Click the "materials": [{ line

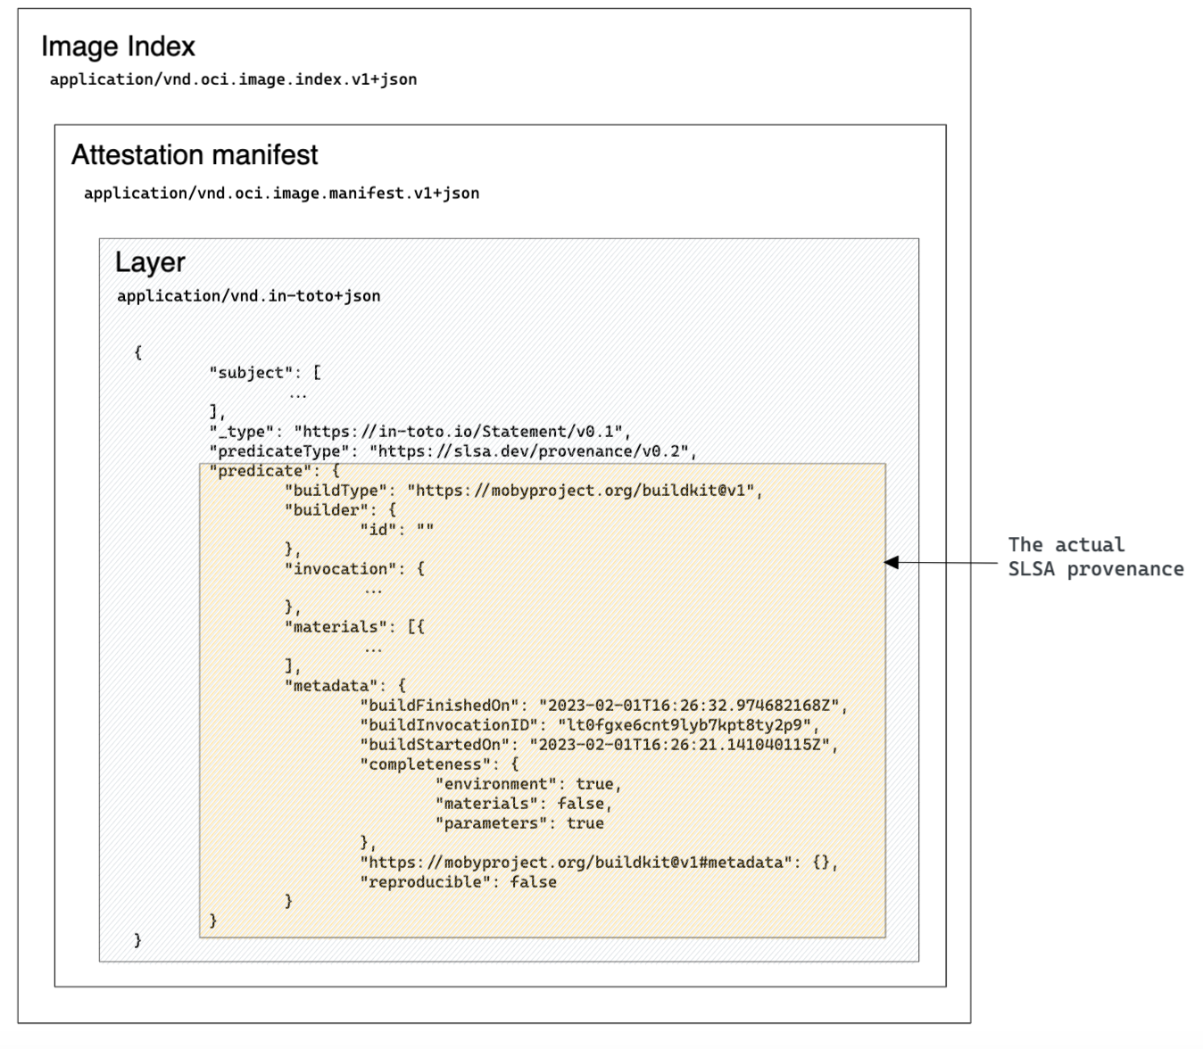(x=354, y=627)
